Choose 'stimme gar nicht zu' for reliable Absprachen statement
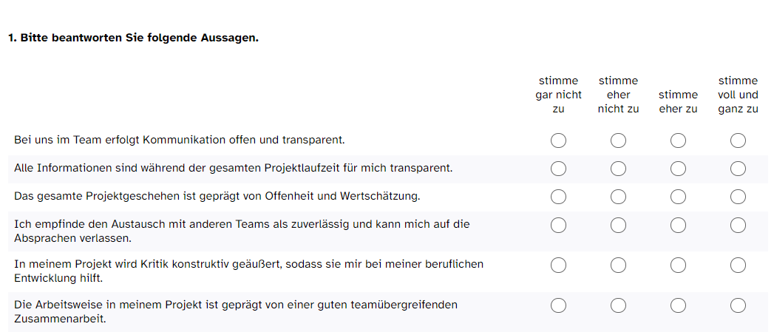Image resolution: width=774 pixels, height=335 pixels. (x=558, y=226)
